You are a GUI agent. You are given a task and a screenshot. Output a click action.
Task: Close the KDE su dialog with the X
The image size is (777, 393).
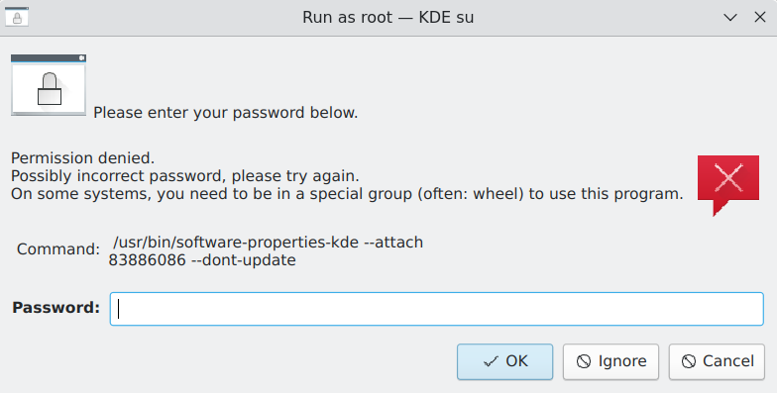[759, 18]
